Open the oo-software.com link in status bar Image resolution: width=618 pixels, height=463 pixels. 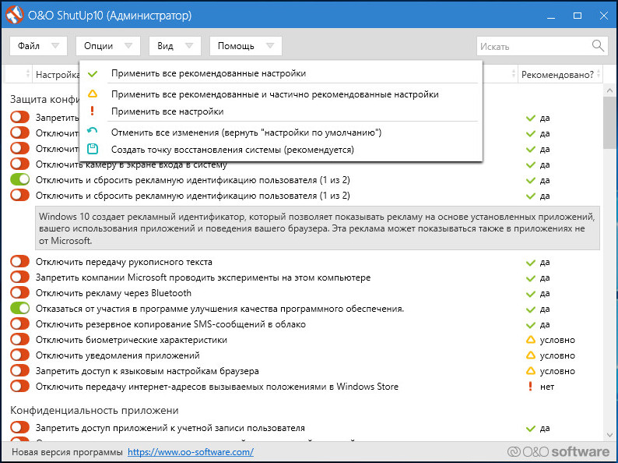click(x=191, y=452)
